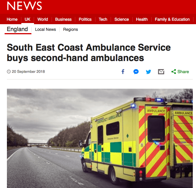Email article using envelope icon
The image size is (196, 188).
tap(161, 72)
